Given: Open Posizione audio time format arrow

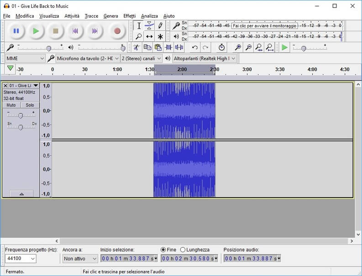Looking at the screenshot, I should tap(279, 259).
